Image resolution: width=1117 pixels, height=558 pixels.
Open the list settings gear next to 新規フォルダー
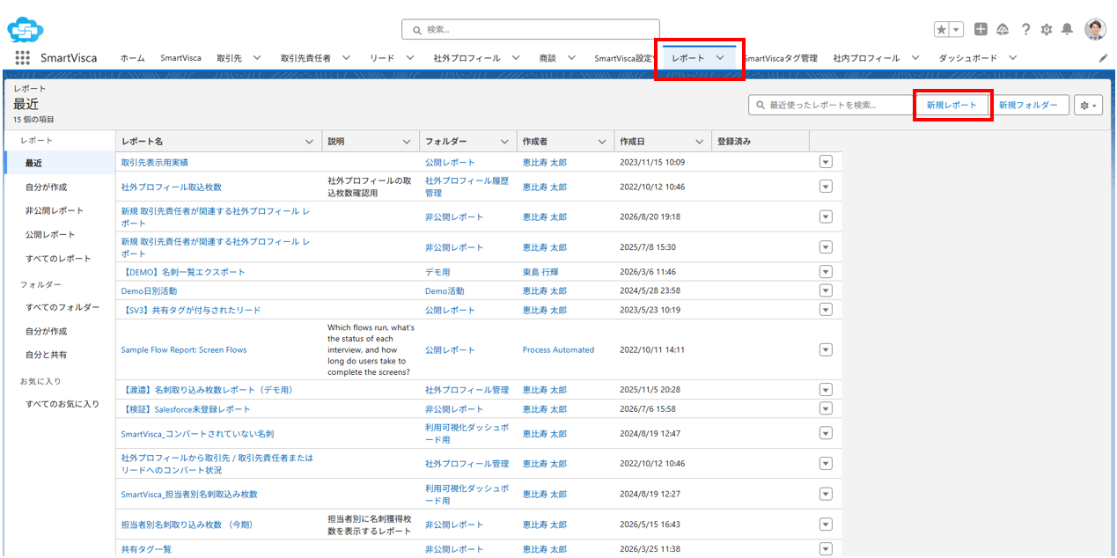[x=1088, y=106]
